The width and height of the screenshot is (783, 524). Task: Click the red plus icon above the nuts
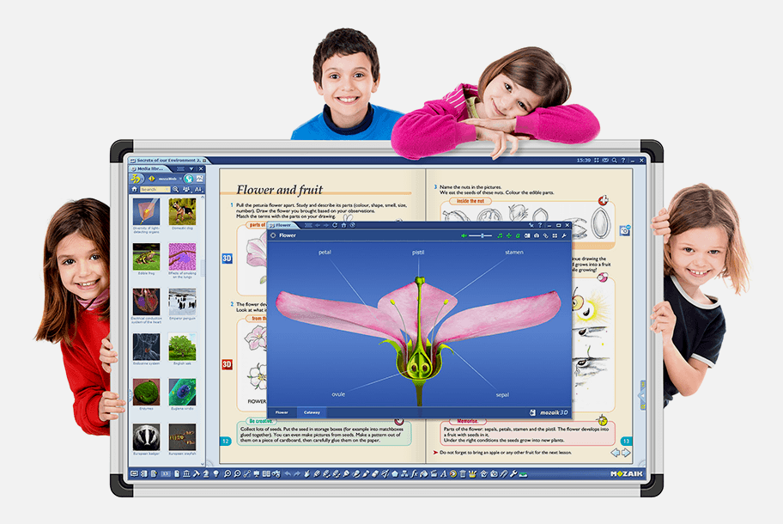[x=604, y=201]
